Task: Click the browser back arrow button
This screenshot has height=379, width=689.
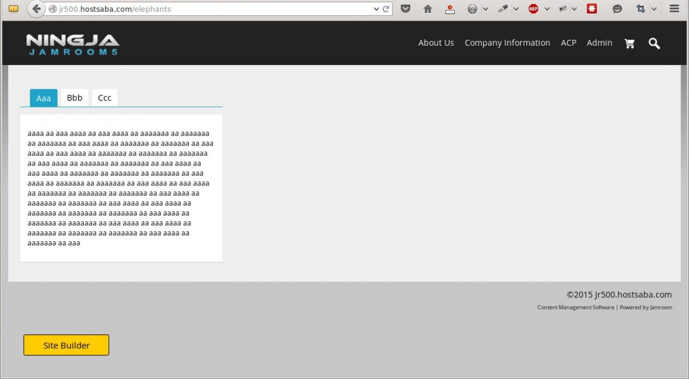Action: pos(36,9)
